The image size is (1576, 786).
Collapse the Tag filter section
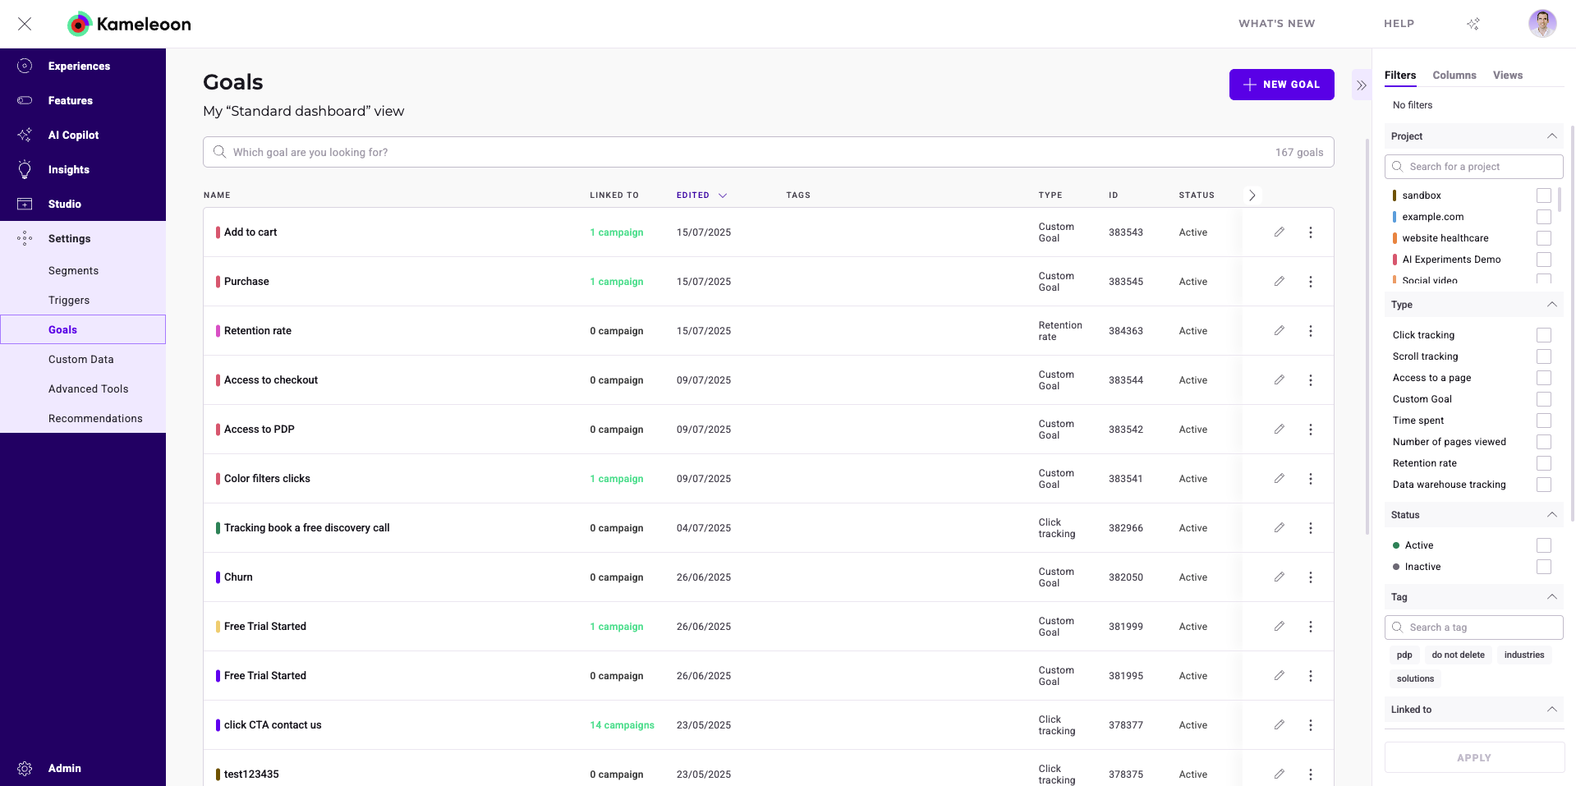pos(1551,597)
